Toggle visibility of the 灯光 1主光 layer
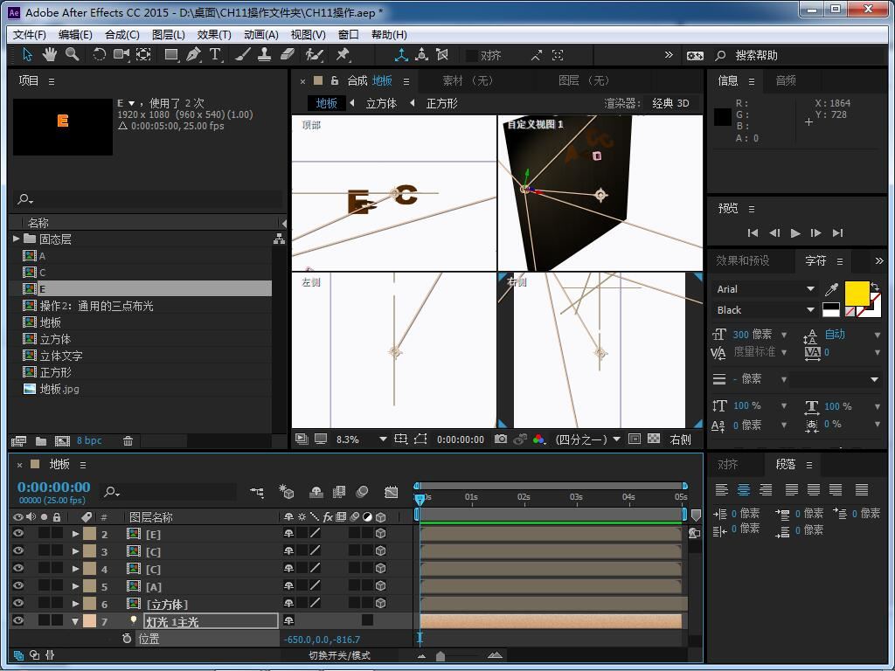Screen dimensions: 895x671 coord(18,621)
